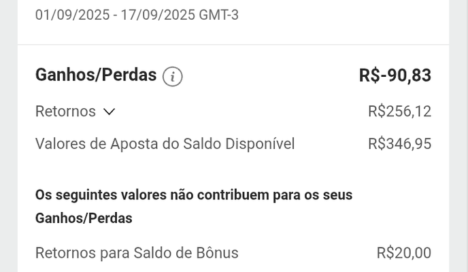Screen dimensions: 468x272
Task: Select the 01/09/2025 start date
Action: [x=72, y=15]
